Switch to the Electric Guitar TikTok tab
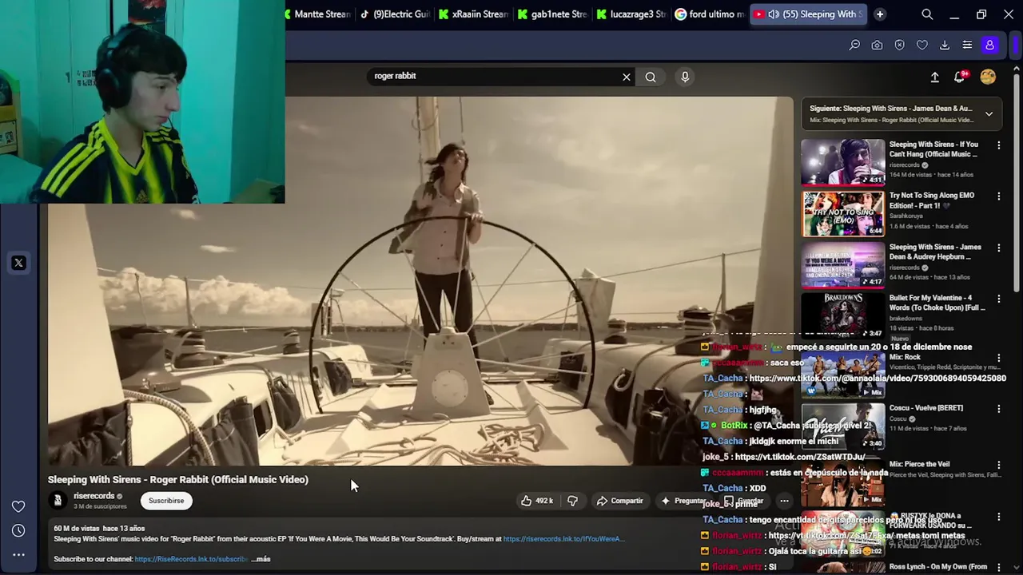 396,14
